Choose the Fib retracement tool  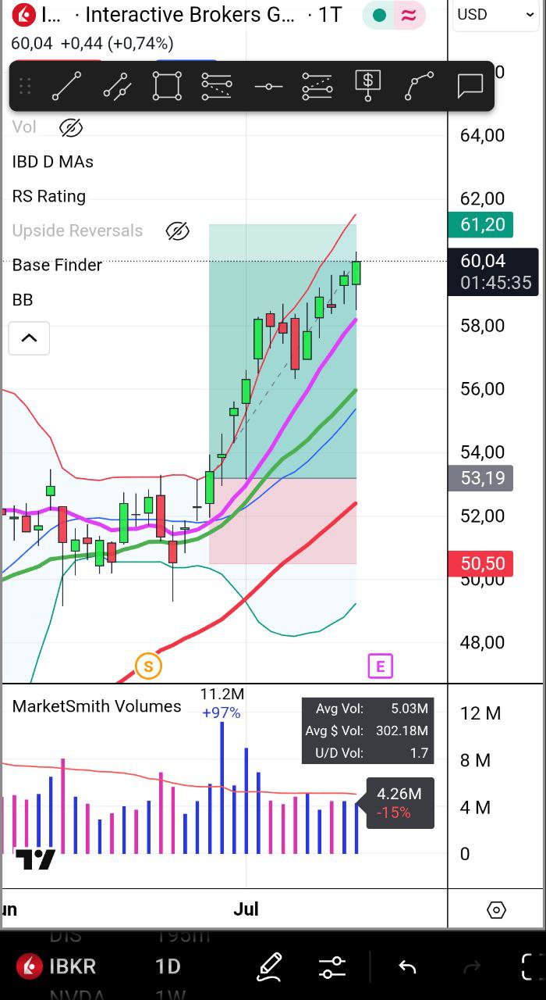216,86
